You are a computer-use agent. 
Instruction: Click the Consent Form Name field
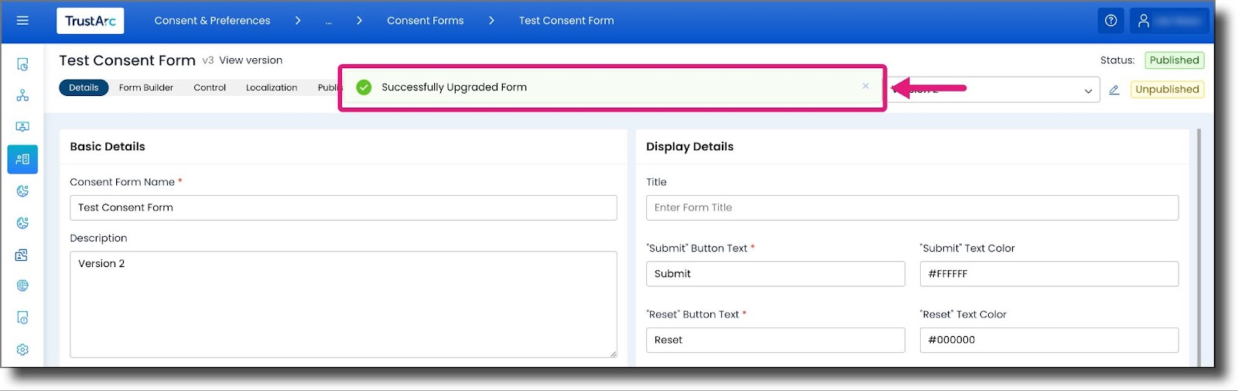click(x=344, y=208)
